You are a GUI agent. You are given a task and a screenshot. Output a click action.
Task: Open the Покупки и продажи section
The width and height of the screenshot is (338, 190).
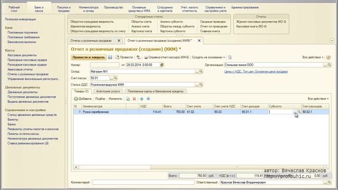tap(64, 9)
